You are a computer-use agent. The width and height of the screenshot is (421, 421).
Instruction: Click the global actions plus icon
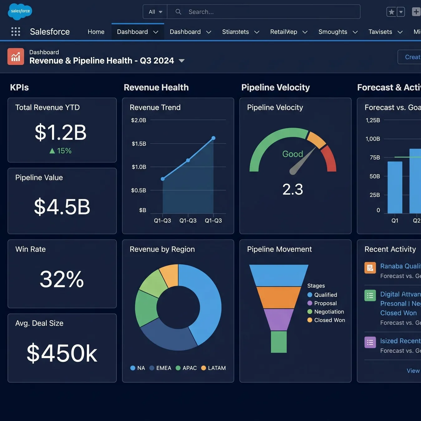tap(416, 12)
